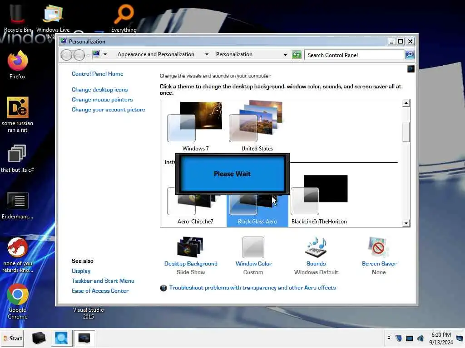Open the address bar history dropdown
This screenshot has width=465, height=348.
click(285, 55)
